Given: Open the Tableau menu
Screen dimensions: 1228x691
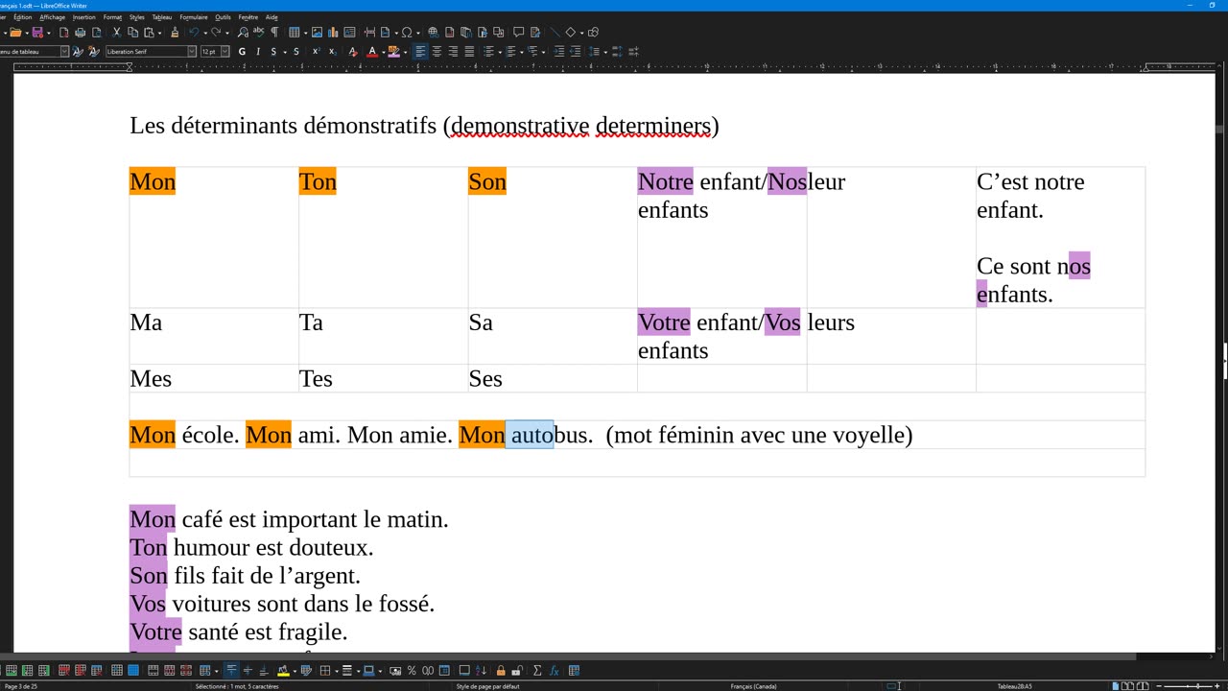Looking at the screenshot, I should [x=162, y=17].
